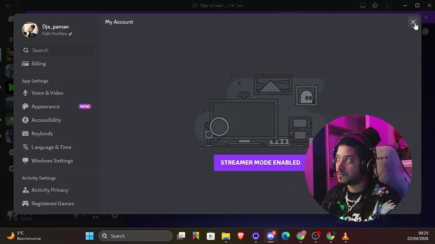Click the NEW badge on Appearance
435x244 pixels.
(x=85, y=106)
